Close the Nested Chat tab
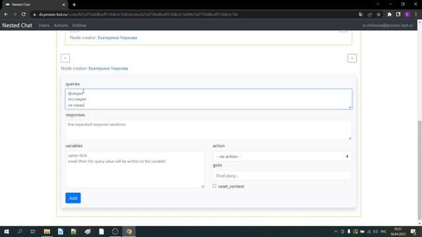422x237 pixels. [x=63, y=5]
